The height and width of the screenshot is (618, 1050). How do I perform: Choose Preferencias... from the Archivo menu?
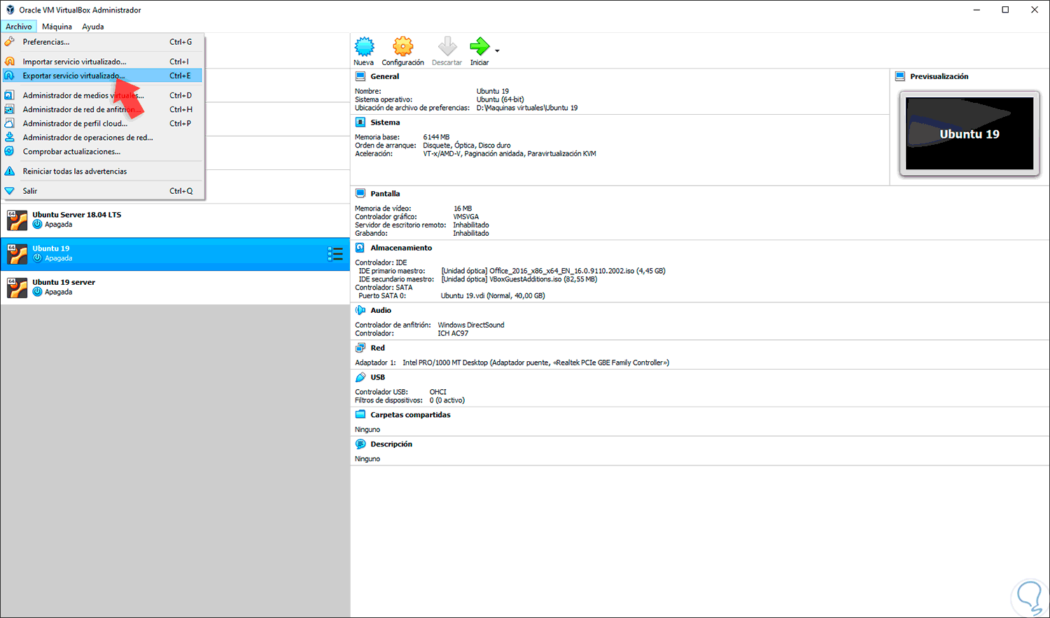pyautogui.click(x=102, y=42)
